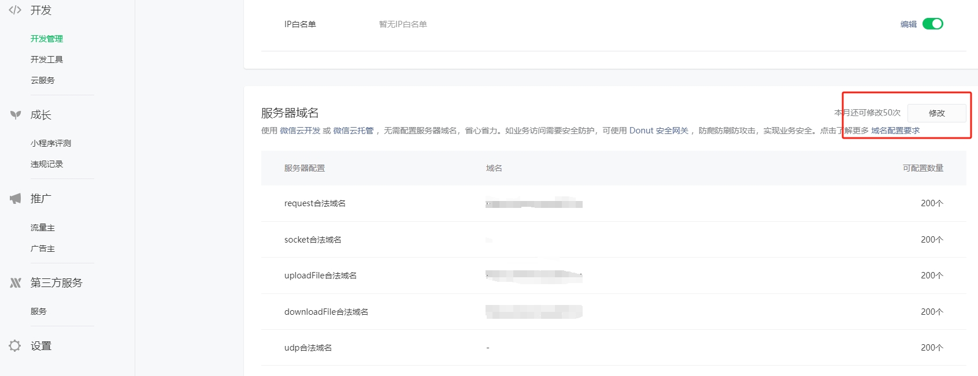The height and width of the screenshot is (376, 978).
Task: Open 小程序评测 page
Action: pyautogui.click(x=51, y=143)
